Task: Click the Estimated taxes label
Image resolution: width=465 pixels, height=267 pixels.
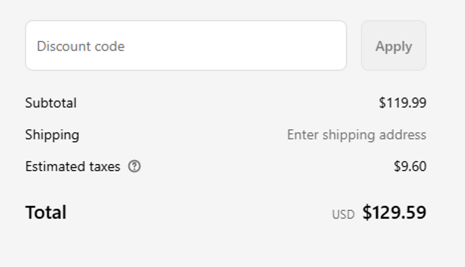Action: [72, 167]
